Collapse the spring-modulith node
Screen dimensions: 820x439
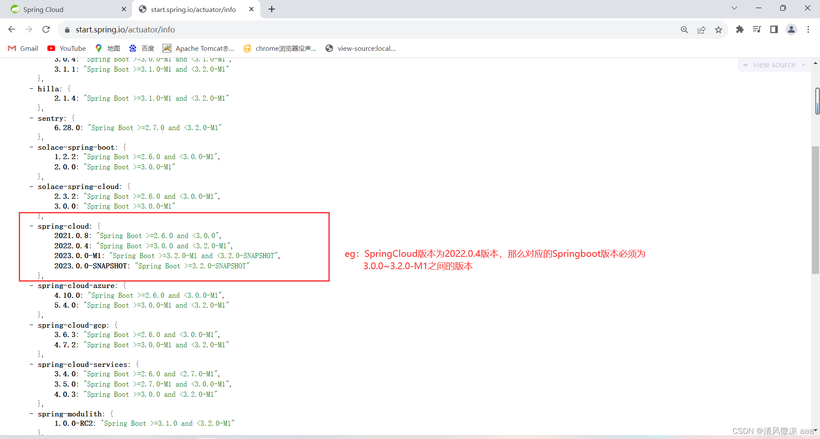coord(31,414)
